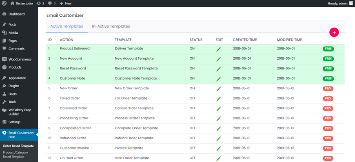Click Howdy, admin account link
Image resolution: width=355 pixels, height=162 pixels.
[337, 3]
